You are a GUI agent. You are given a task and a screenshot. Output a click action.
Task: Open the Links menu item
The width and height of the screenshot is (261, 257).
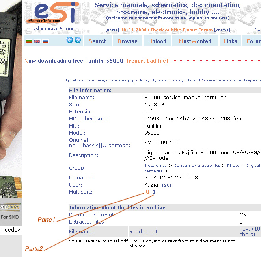tap(230, 41)
